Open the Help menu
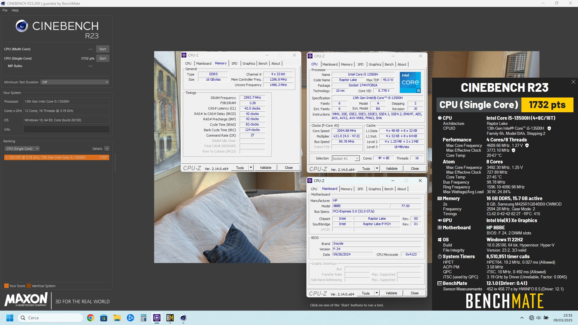Screen dimensions: 578x325 (15, 10)
